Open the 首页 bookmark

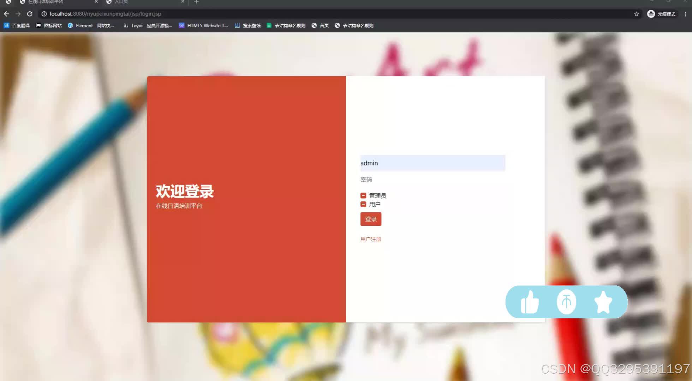[x=320, y=25]
